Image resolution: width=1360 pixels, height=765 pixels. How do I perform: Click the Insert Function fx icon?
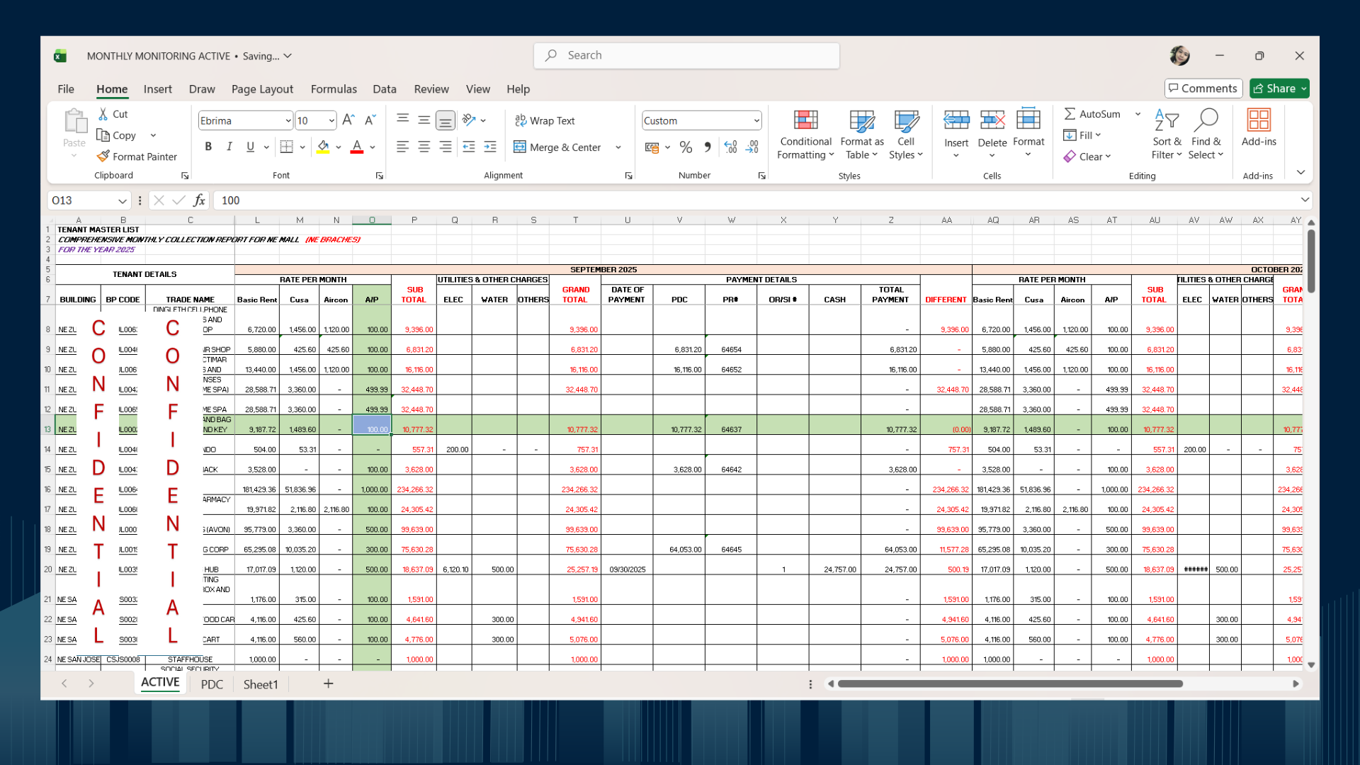200,200
